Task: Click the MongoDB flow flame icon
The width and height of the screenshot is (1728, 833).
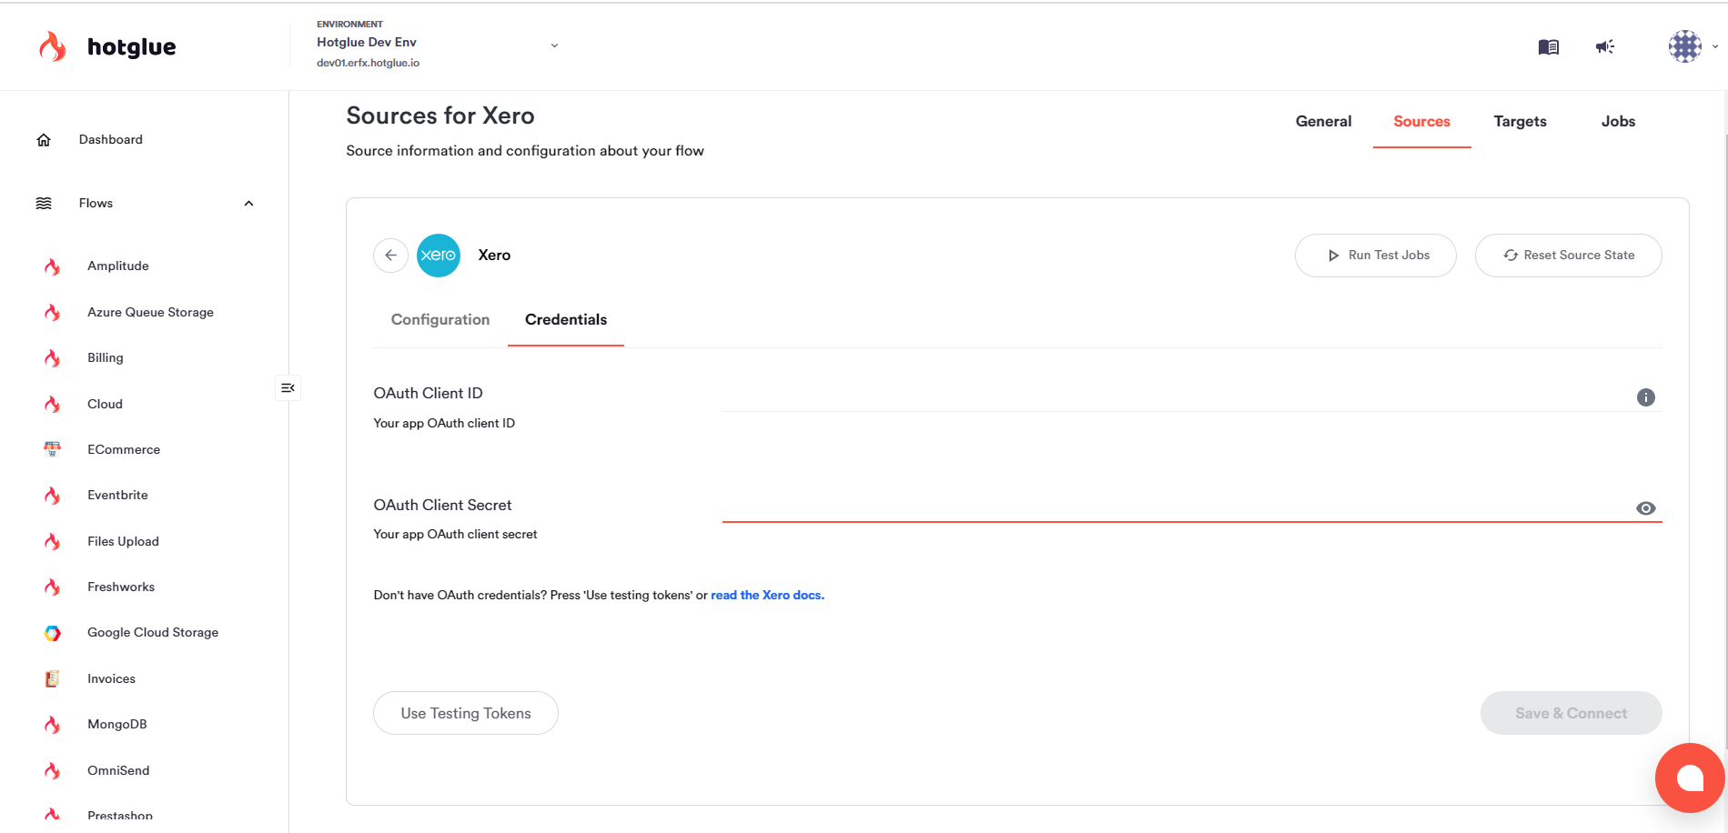Action: click(x=53, y=725)
